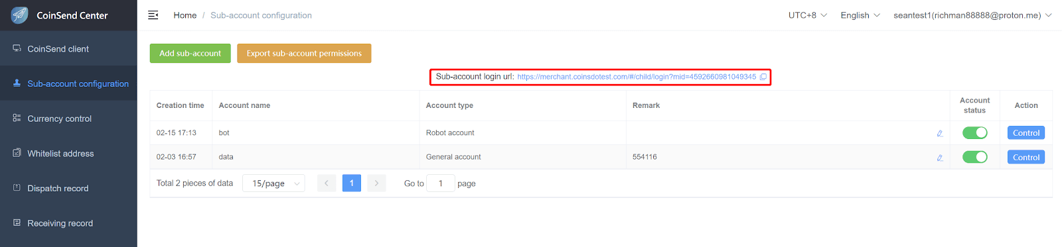Click the Creation time column header

[181, 105]
